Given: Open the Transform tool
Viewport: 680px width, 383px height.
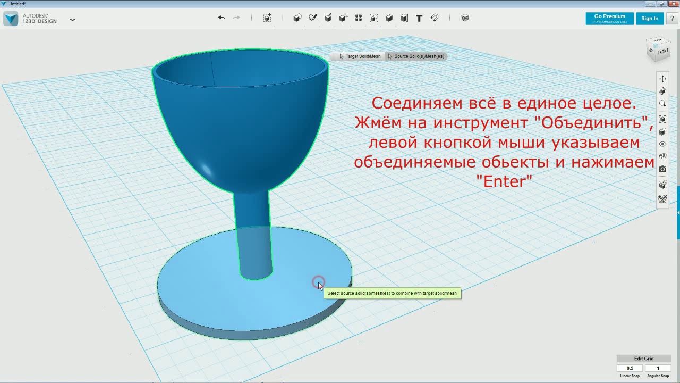Looking at the screenshot, I should click(267, 18).
